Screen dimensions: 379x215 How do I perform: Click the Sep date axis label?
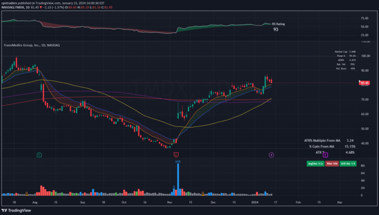tap(83, 203)
